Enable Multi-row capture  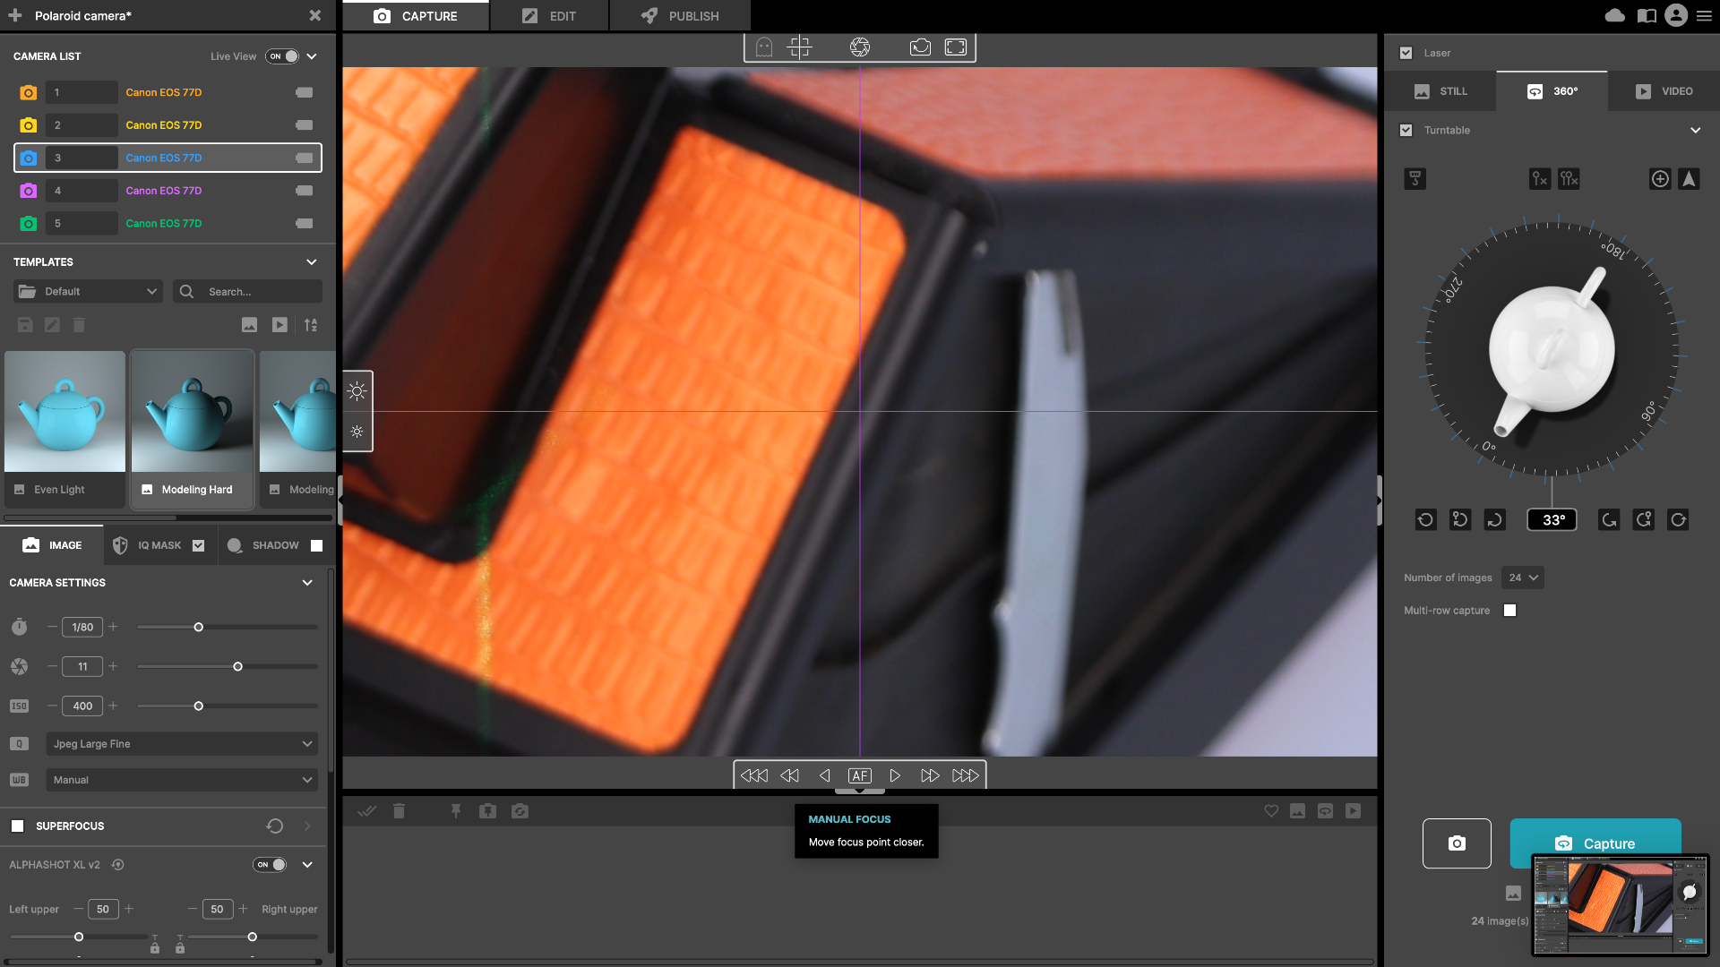1510,610
